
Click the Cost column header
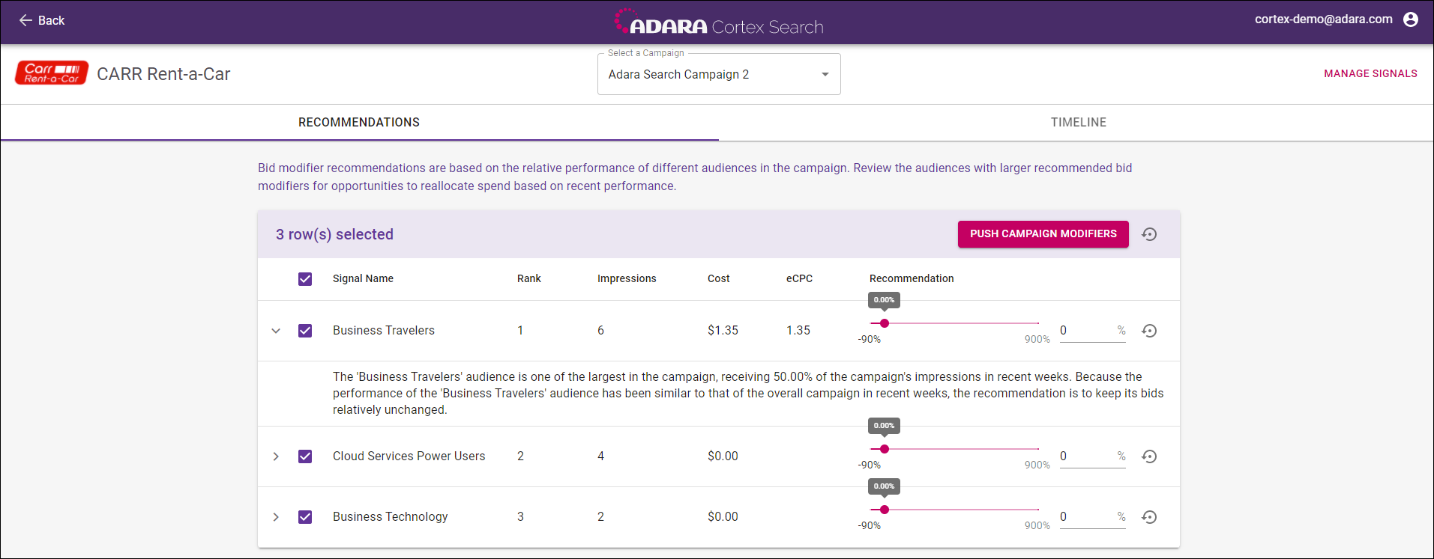[718, 278]
